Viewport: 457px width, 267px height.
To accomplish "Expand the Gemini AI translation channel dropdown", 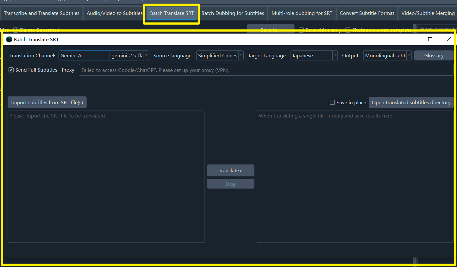I will point(84,55).
